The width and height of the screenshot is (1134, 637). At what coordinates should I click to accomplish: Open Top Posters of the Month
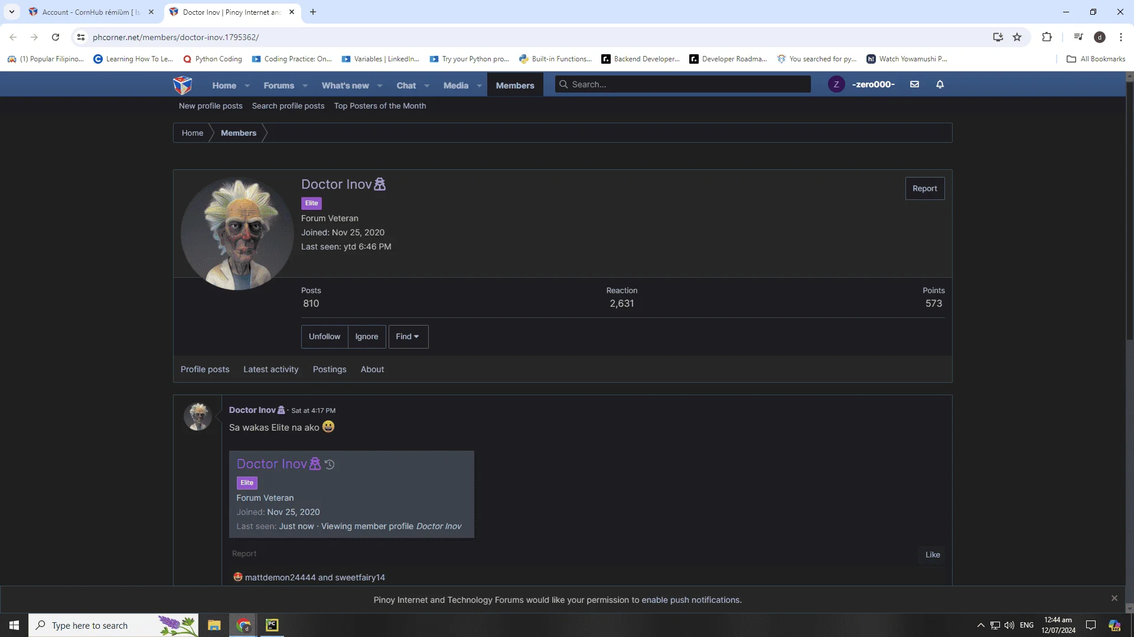pyautogui.click(x=380, y=106)
